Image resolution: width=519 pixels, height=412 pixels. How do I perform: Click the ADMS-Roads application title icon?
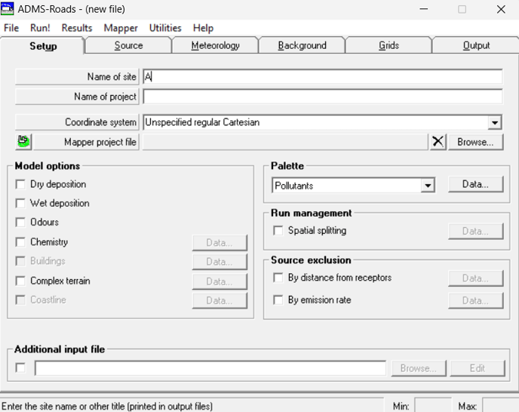click(8, 9)
